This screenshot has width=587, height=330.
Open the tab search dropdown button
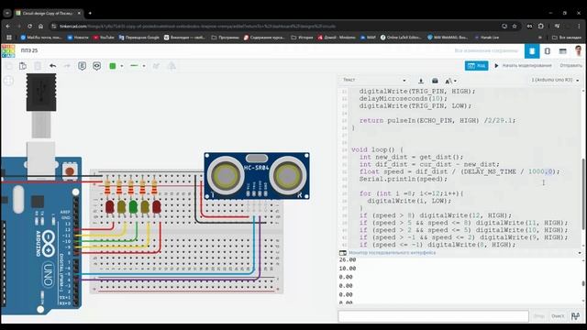7,13
